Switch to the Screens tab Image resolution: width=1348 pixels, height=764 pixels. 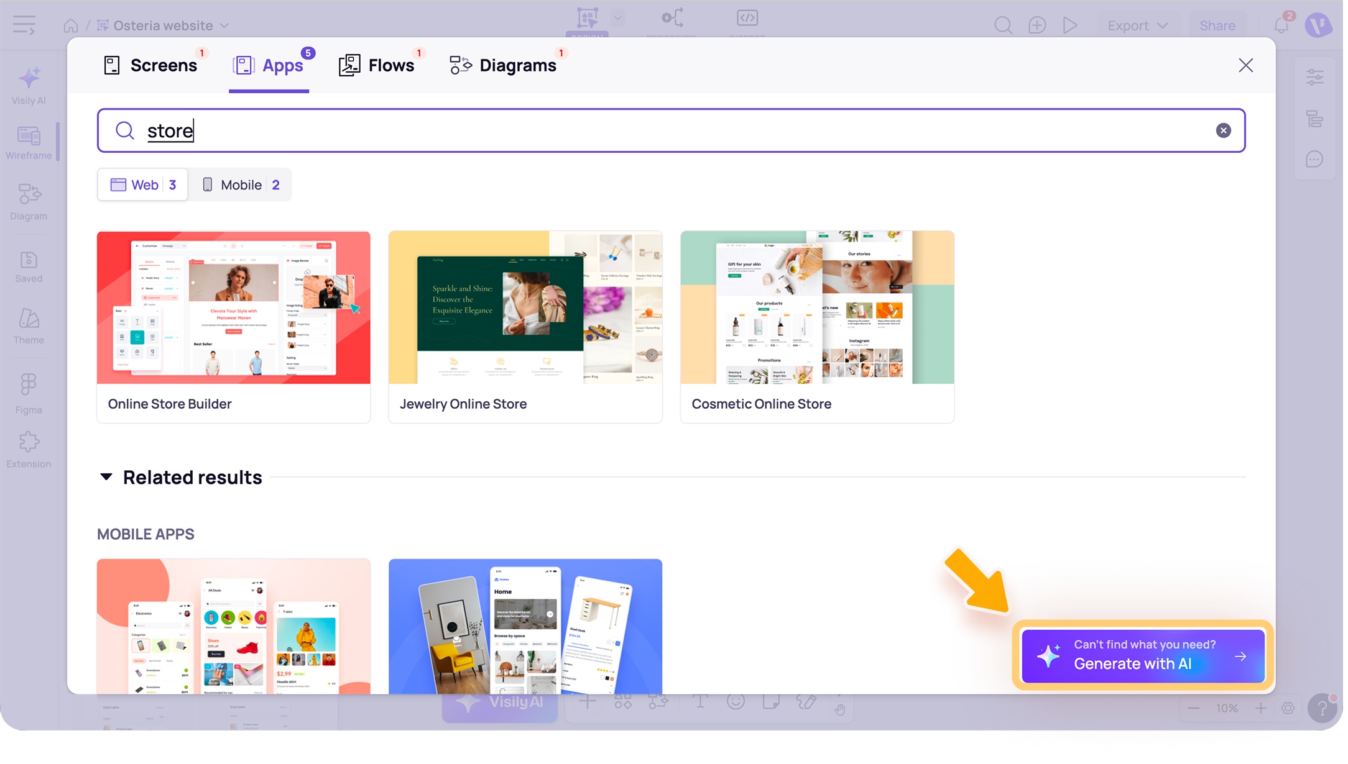pos(150,65)
